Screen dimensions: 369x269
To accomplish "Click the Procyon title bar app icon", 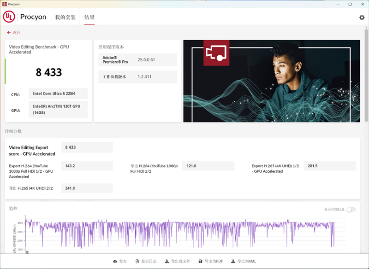I will (4, 4).
